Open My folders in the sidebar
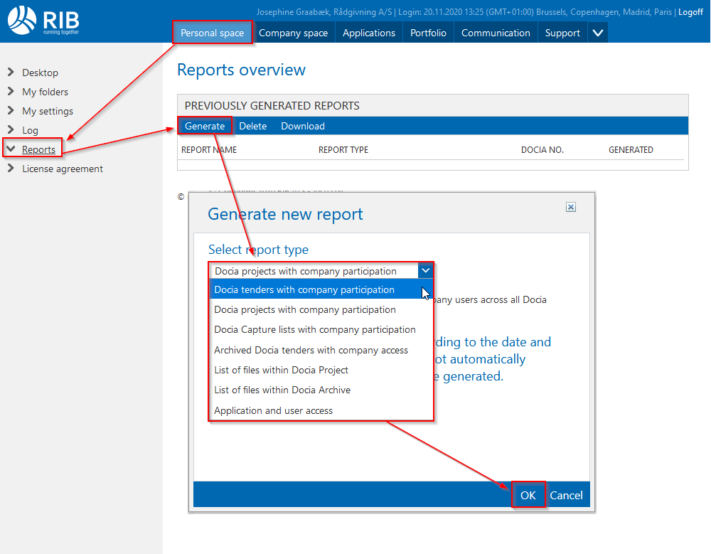The width and height of the screenshot is (711, 554). tap(46, 92)
